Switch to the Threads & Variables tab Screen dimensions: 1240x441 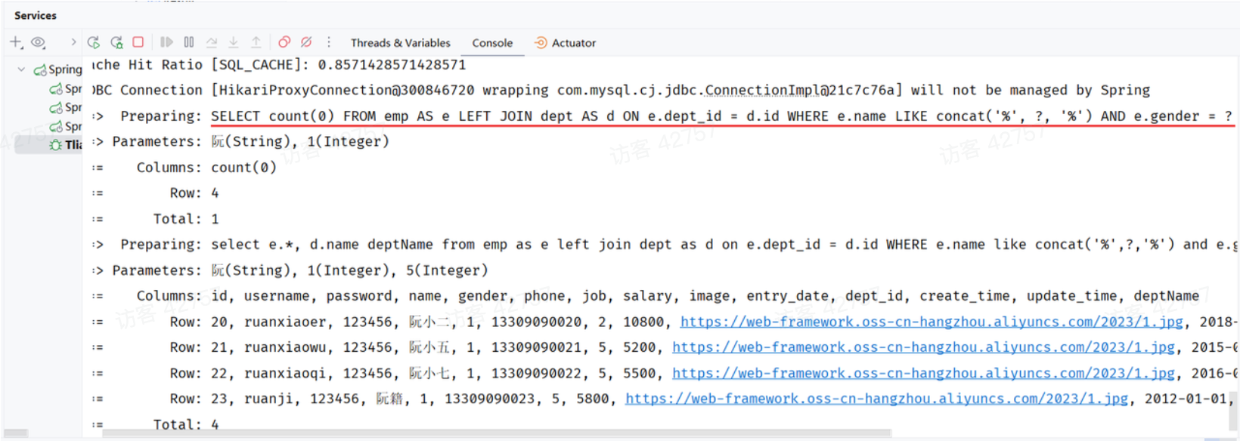(x=400, y=43)
